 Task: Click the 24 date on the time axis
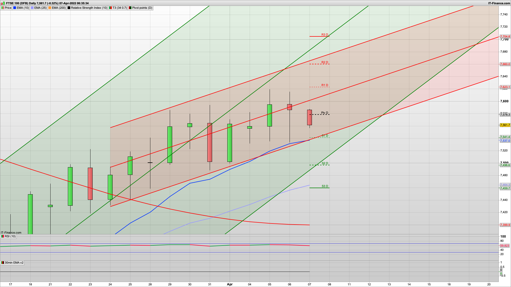[110, 284]
